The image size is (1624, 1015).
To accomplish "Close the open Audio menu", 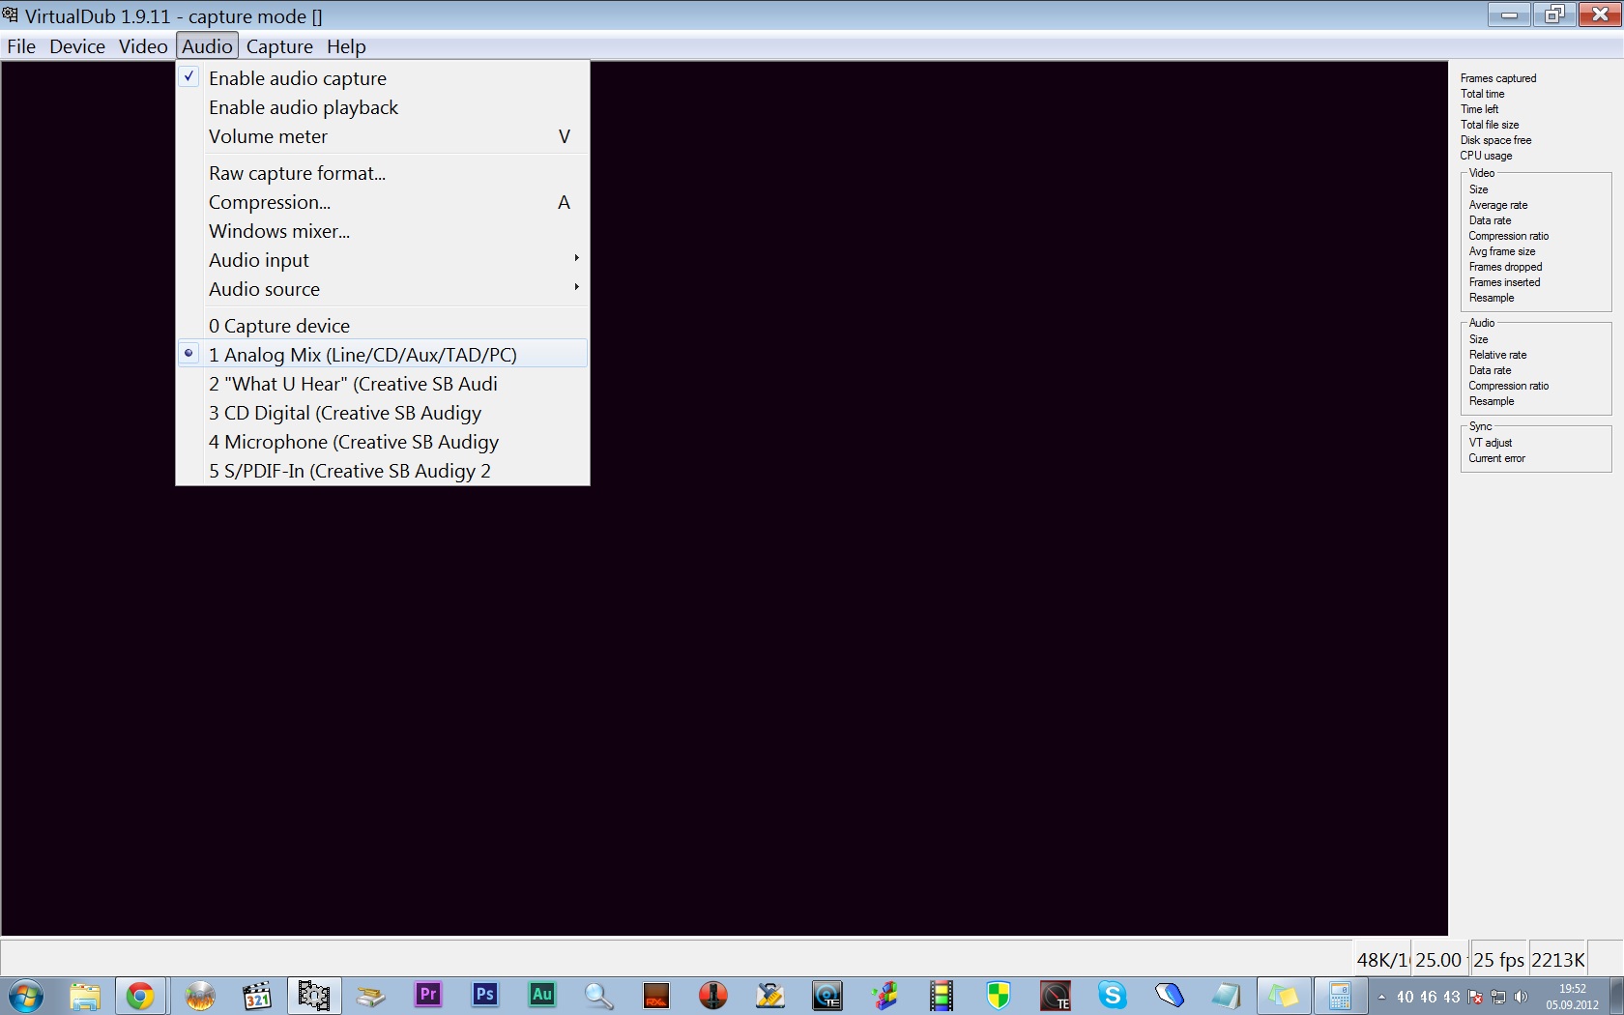I will coord(207,46).
